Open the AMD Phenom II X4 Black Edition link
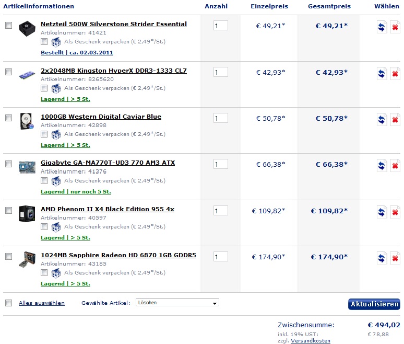 coord(108,209)
